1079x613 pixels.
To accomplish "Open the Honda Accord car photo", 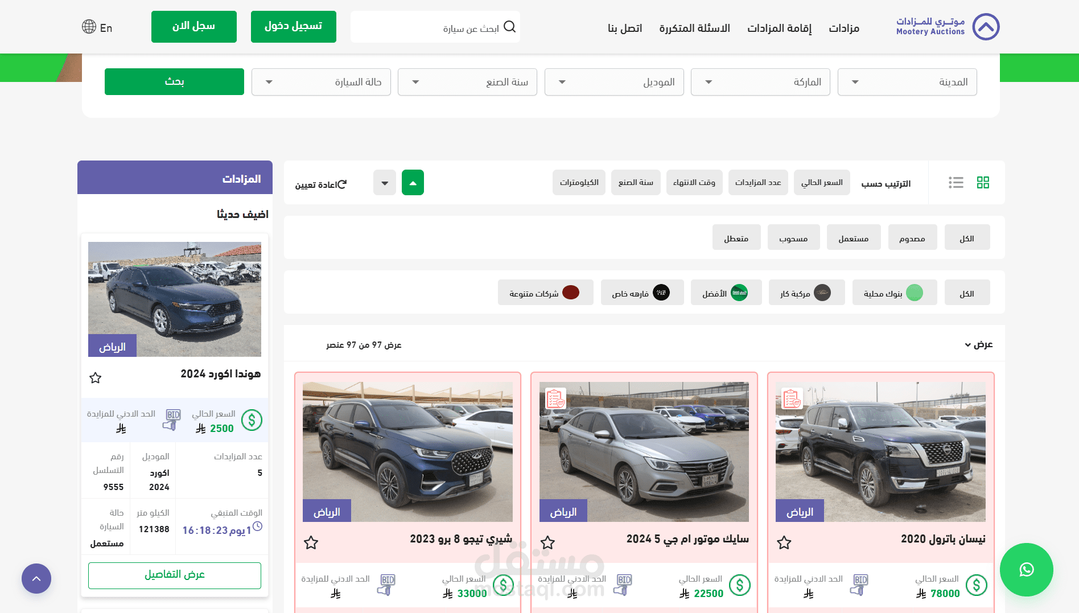I will (x=175, y=299).
